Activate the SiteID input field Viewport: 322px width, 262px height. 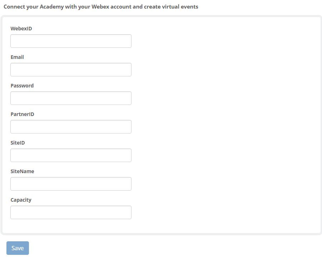(70, 155)
